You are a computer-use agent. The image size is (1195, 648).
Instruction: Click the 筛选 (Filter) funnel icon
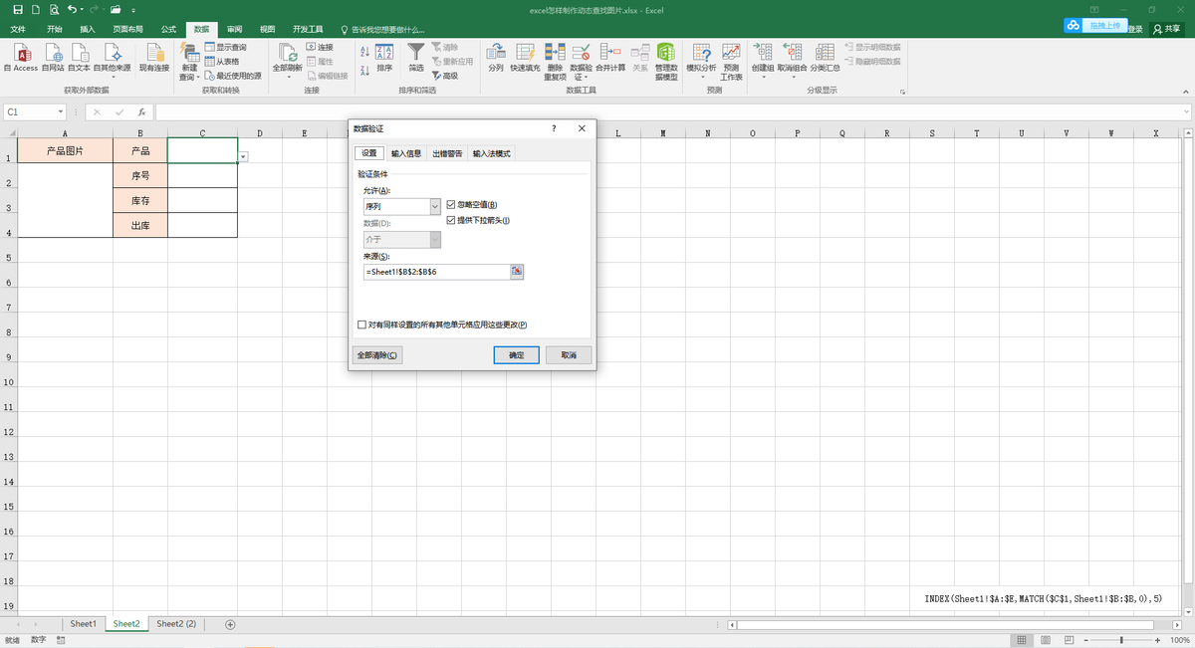pyautogui.click(x=416, y=58)
